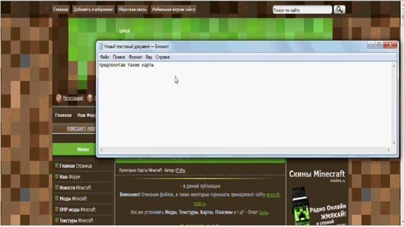Image resolution: width=404 pixels, height=227 pixels.
Task: Click the text 'предпочитаю такие карты' in Notepad
Action: tap(126, 65)
